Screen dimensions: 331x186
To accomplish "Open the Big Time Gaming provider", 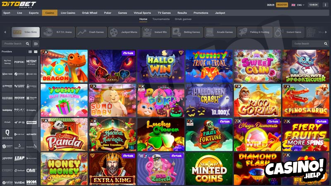I will coord(7,62).
